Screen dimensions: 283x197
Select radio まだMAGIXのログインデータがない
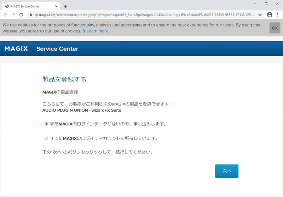coord(46,124)
